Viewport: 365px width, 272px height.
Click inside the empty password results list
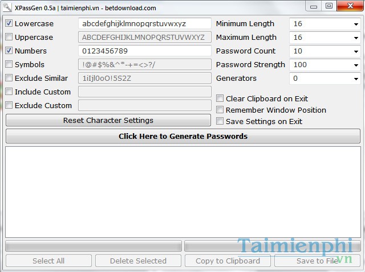click(182, 192)
